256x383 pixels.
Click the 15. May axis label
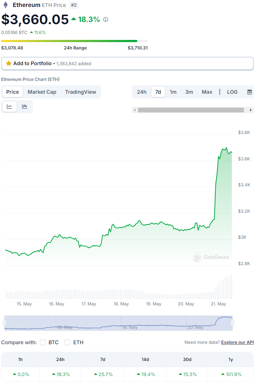pos(24,304)
